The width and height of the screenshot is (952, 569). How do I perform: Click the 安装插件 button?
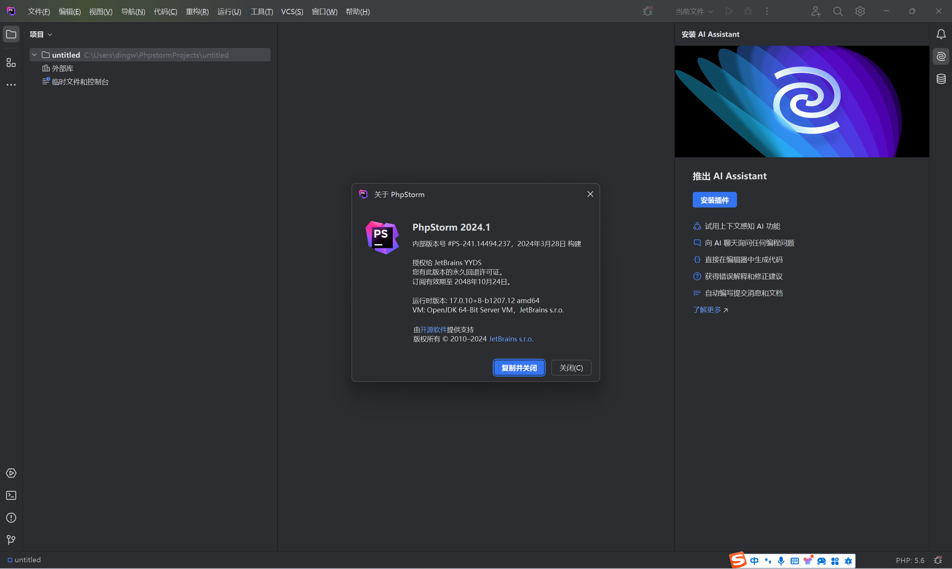714,200
